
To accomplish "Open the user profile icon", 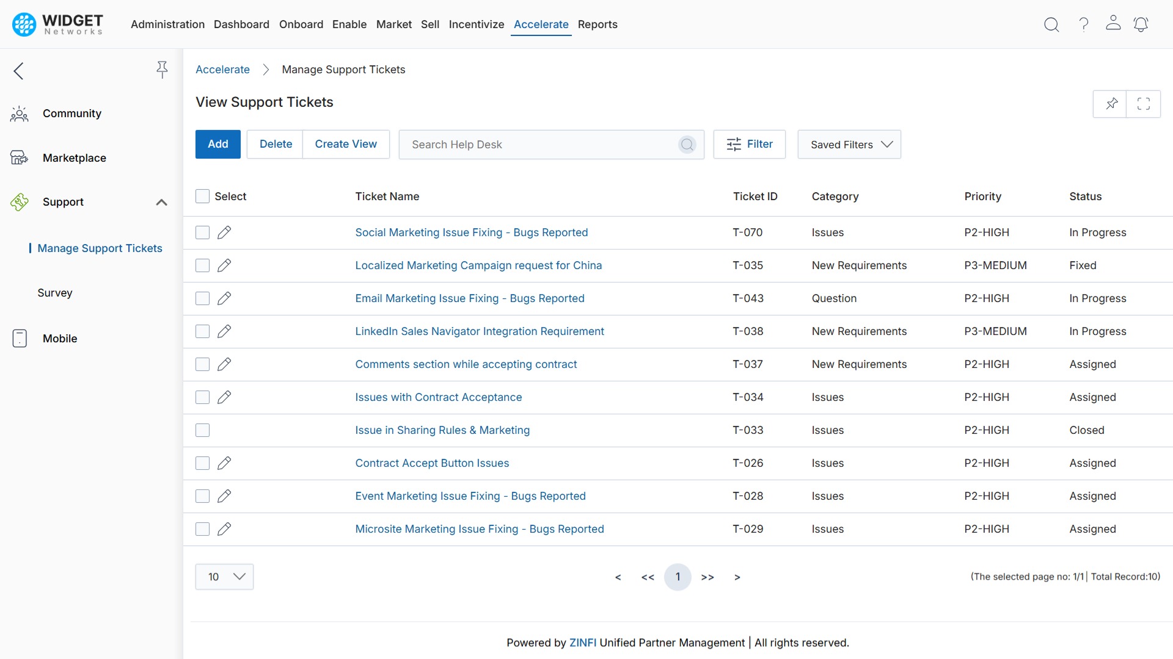I will point(1113,24).
